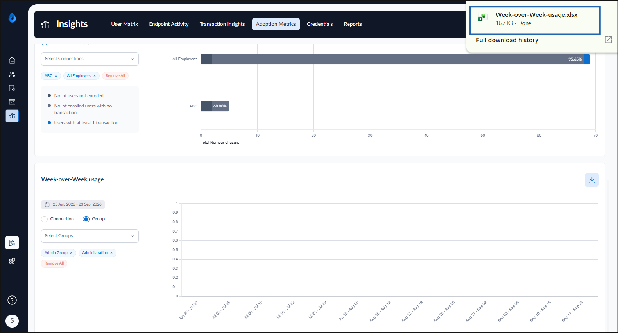Viewport: 618px width, 333px height.
Task: Click the Excel file icon in downloads
Action: click(483, 17)
